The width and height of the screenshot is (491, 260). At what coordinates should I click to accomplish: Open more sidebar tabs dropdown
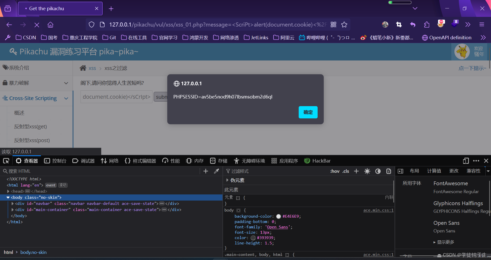click(488, 171)
